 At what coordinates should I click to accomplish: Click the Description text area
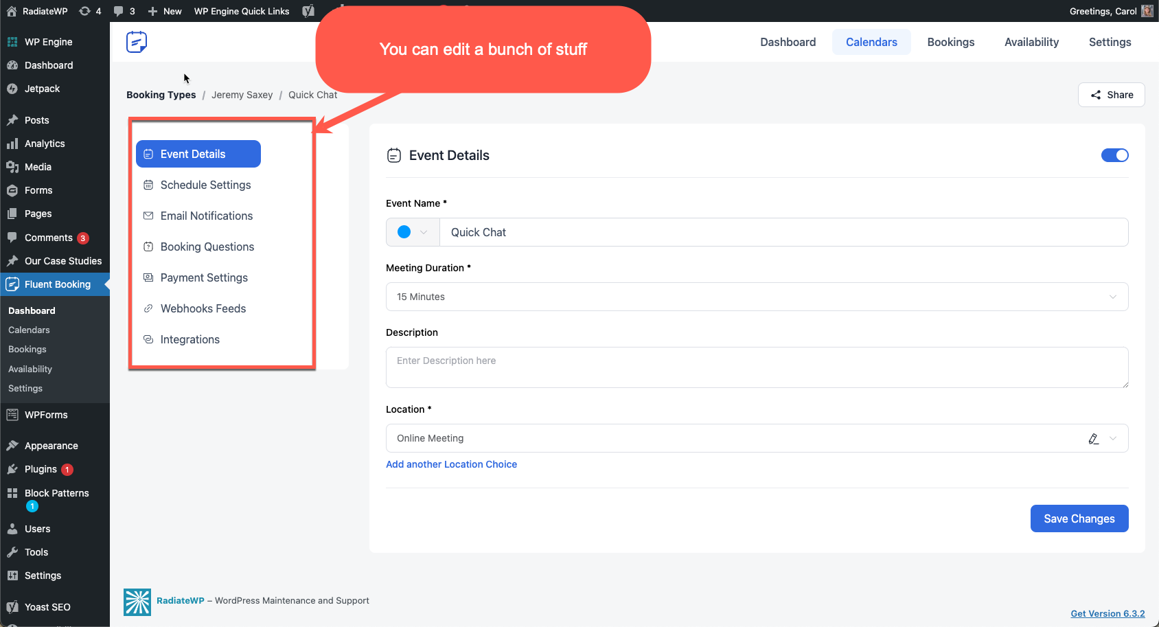click(757, 367)
